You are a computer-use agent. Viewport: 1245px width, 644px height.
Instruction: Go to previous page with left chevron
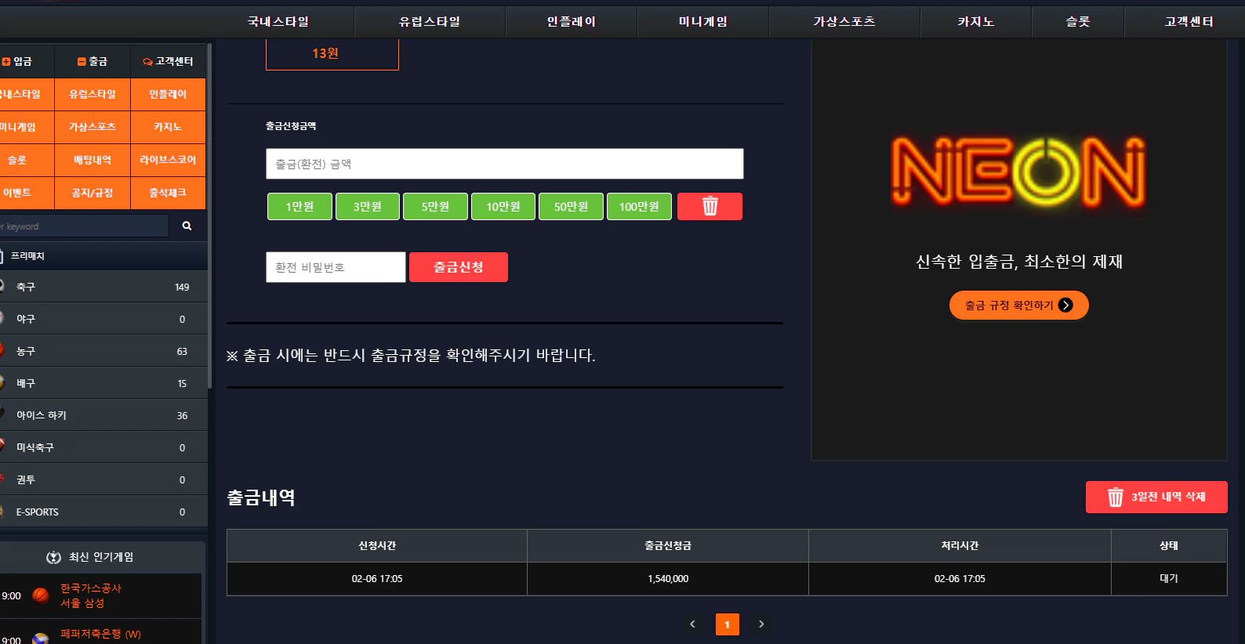tap(692, 624)
